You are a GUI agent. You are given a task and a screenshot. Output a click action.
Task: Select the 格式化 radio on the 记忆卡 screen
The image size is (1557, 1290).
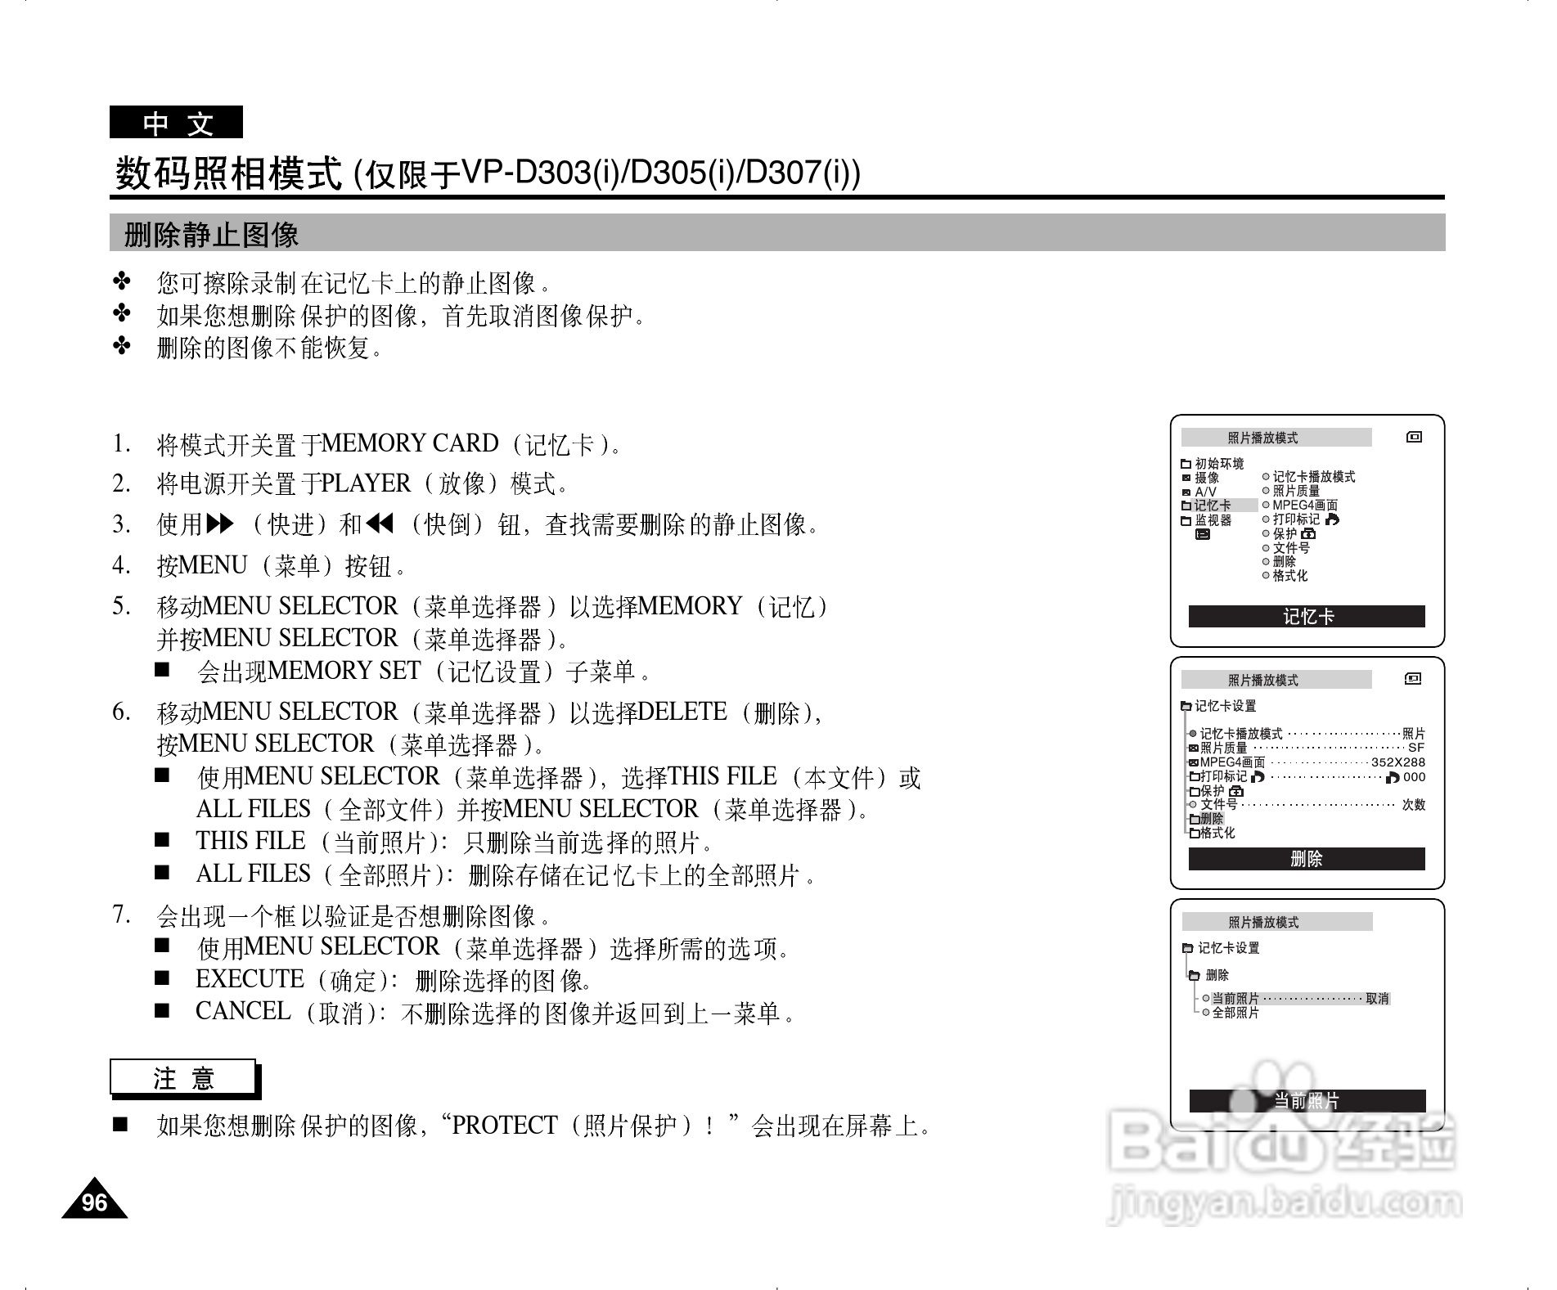click(1266, 576)
